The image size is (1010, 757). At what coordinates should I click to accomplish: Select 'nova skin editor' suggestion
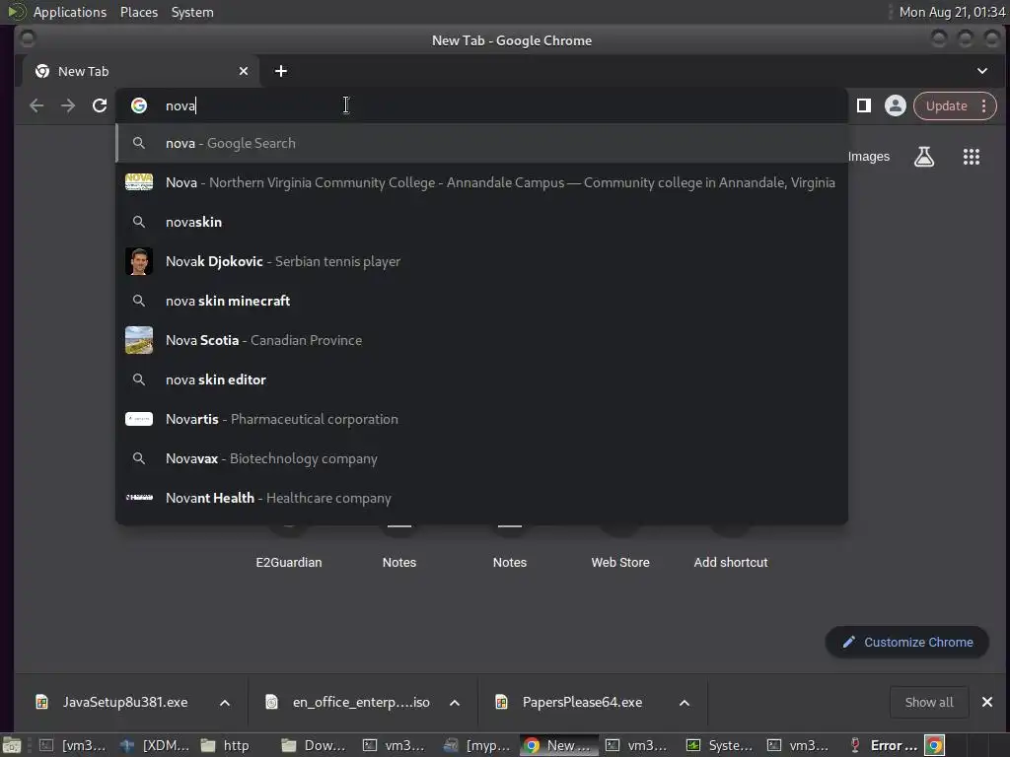click(481, 379)
